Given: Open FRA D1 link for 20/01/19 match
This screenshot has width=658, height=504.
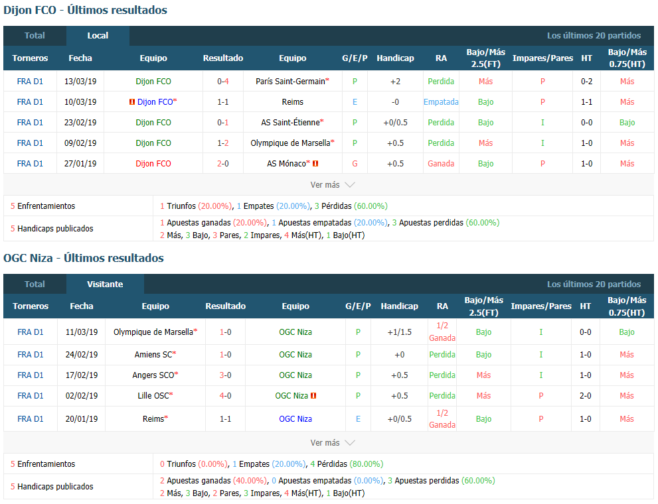Looking at the screenshot, I should pyautogui.click(x=31, y=418).
